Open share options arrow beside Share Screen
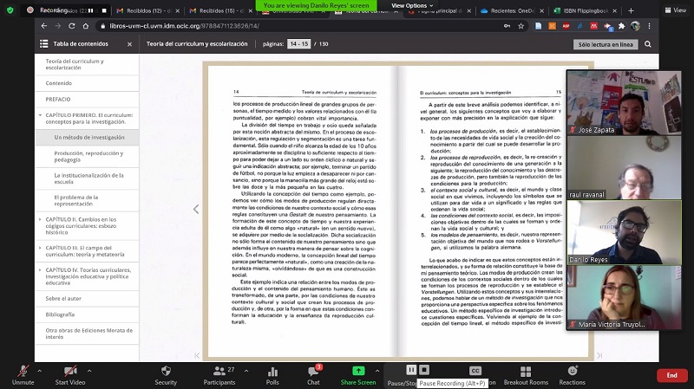The image size is (694, 389). pos(377,371)
